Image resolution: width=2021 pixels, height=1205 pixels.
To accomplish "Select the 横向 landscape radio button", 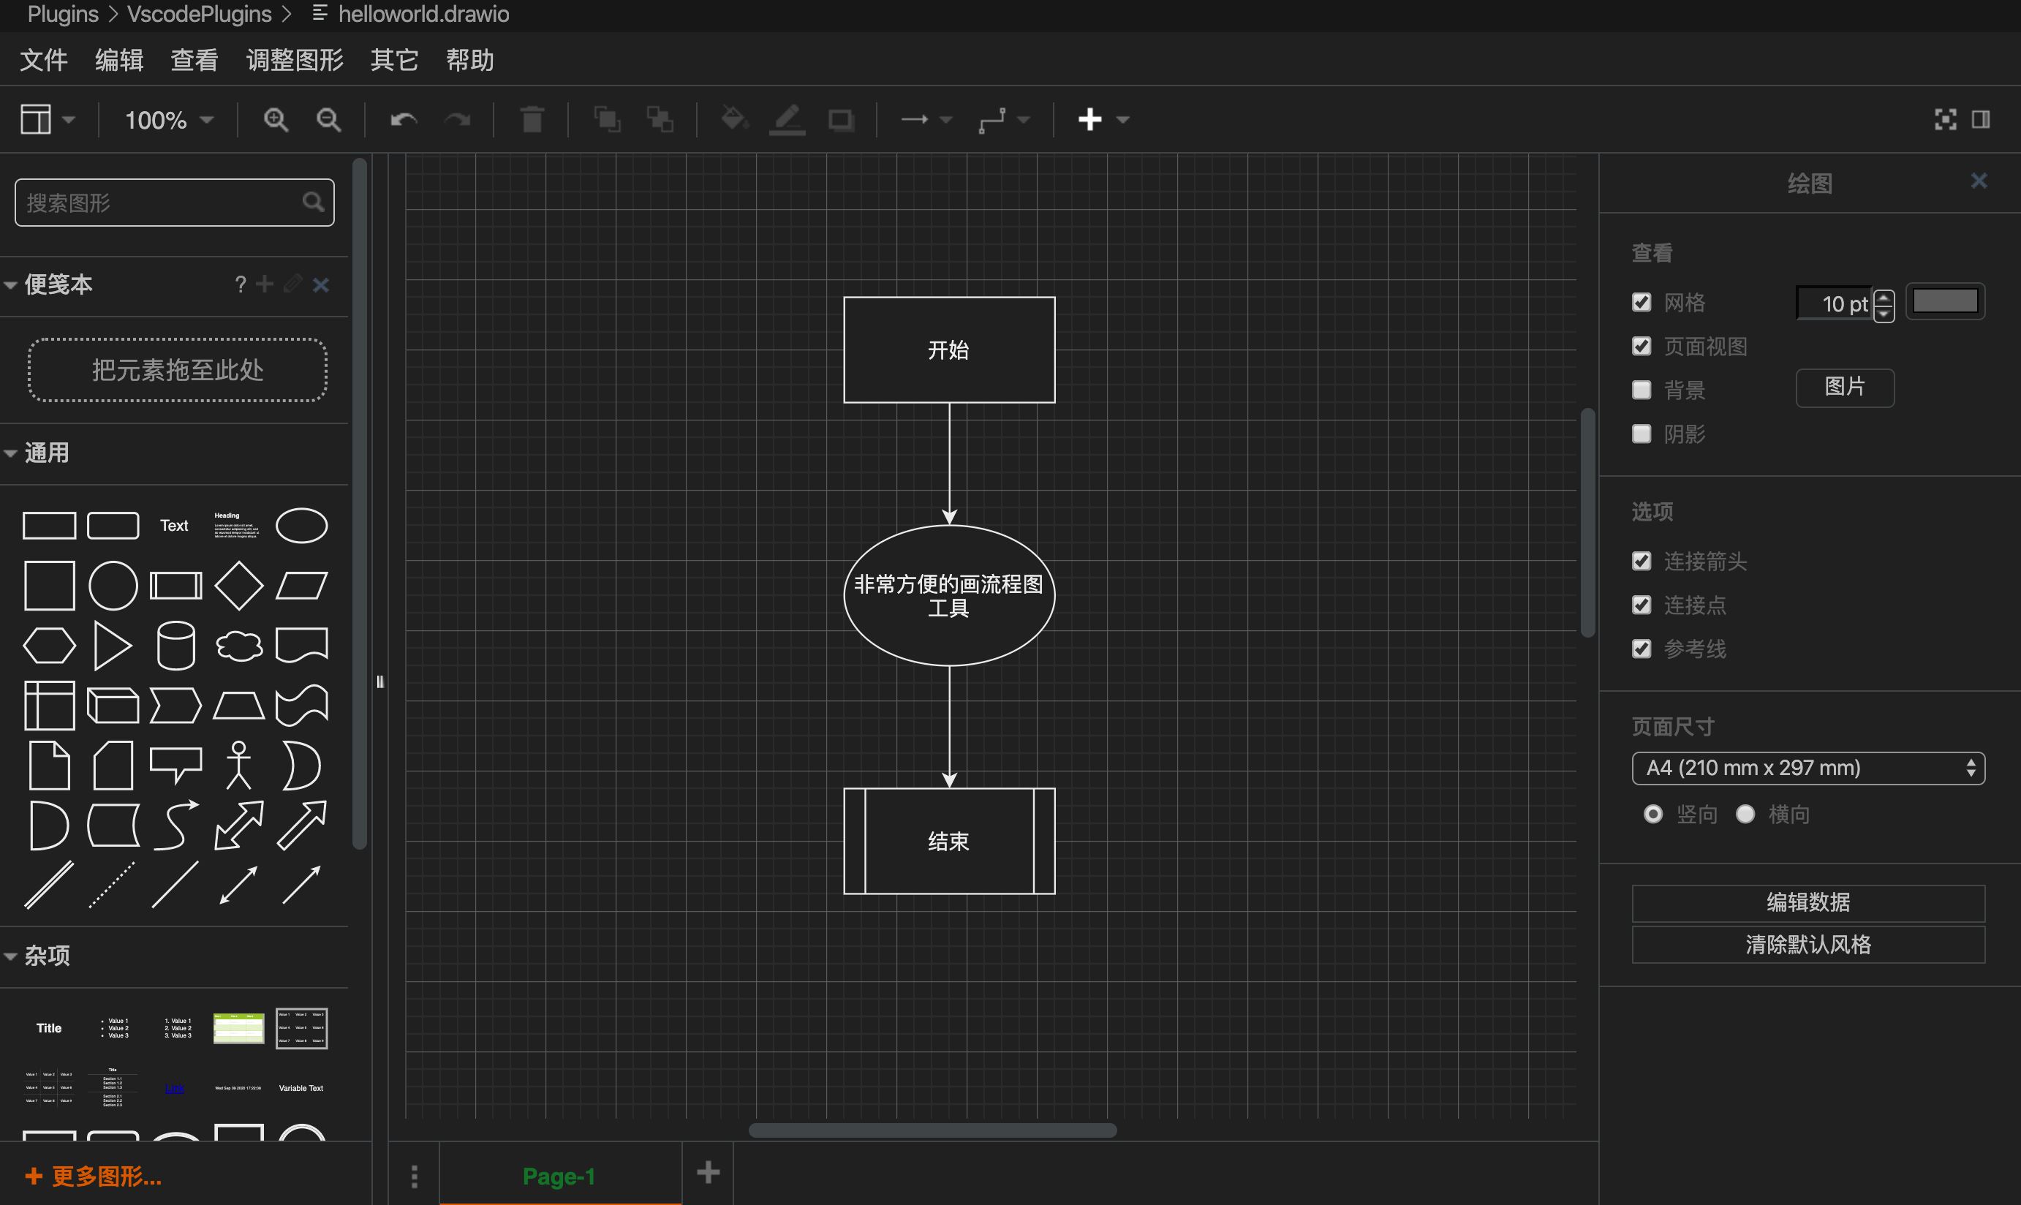I will tap(1745, 814).
